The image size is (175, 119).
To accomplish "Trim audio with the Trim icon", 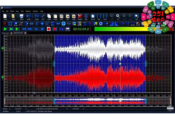I will click(x=86, y=17).
